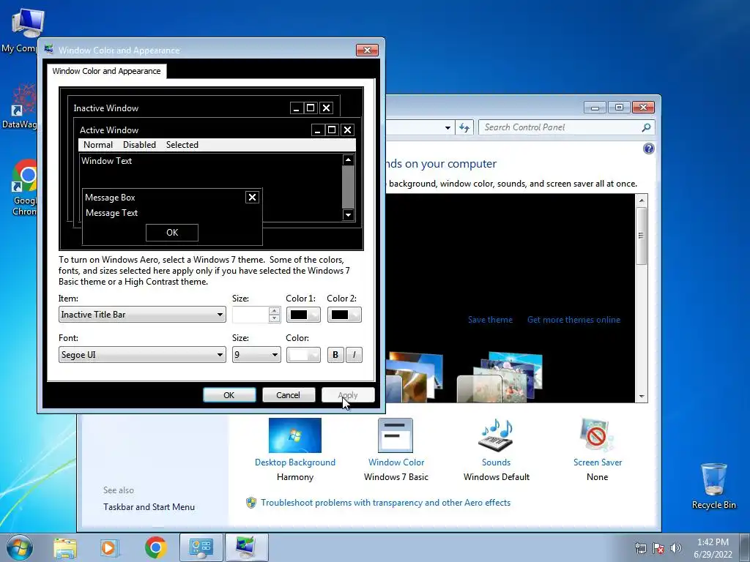Click the themes list scrollbar down arrow
750x562 pixels.
tap(642, 397)
